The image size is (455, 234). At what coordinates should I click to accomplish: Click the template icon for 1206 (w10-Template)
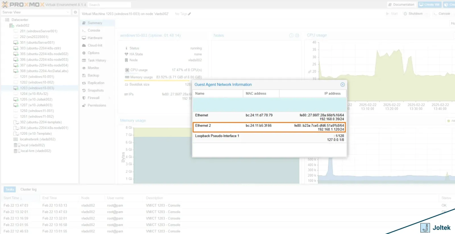[x=16, y=134]
